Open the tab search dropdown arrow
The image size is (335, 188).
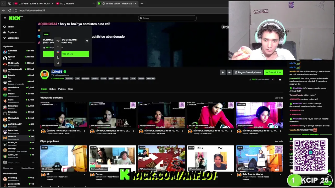pos(3,3)
